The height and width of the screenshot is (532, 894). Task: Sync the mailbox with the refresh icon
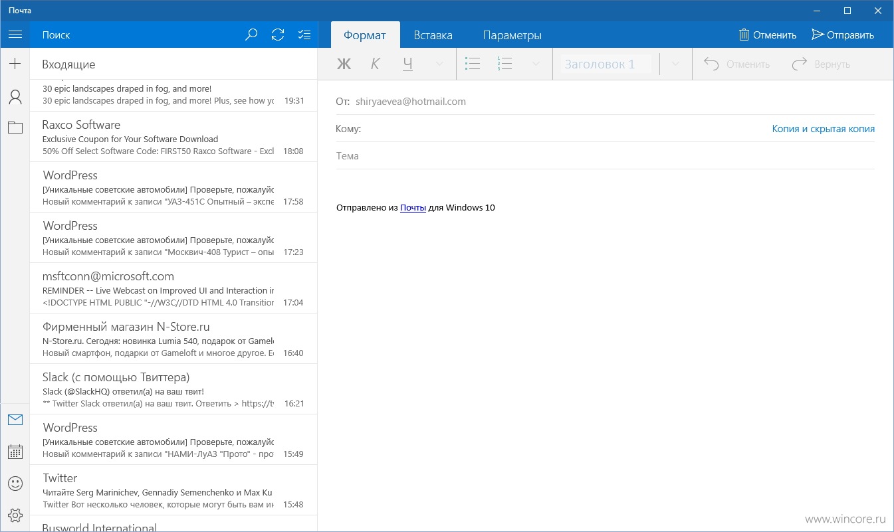(278, 35)
